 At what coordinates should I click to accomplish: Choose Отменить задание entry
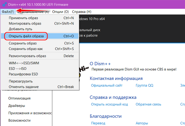tap(40, 87)
